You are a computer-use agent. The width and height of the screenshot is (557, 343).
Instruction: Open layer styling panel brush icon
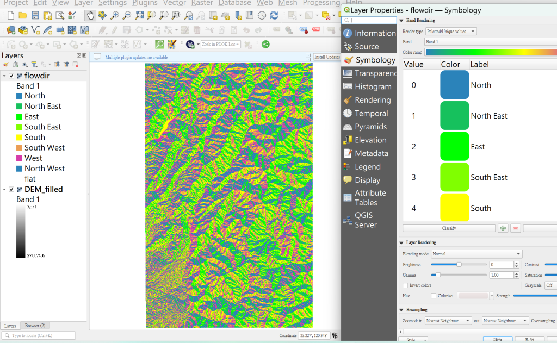(x=5, y=65)
